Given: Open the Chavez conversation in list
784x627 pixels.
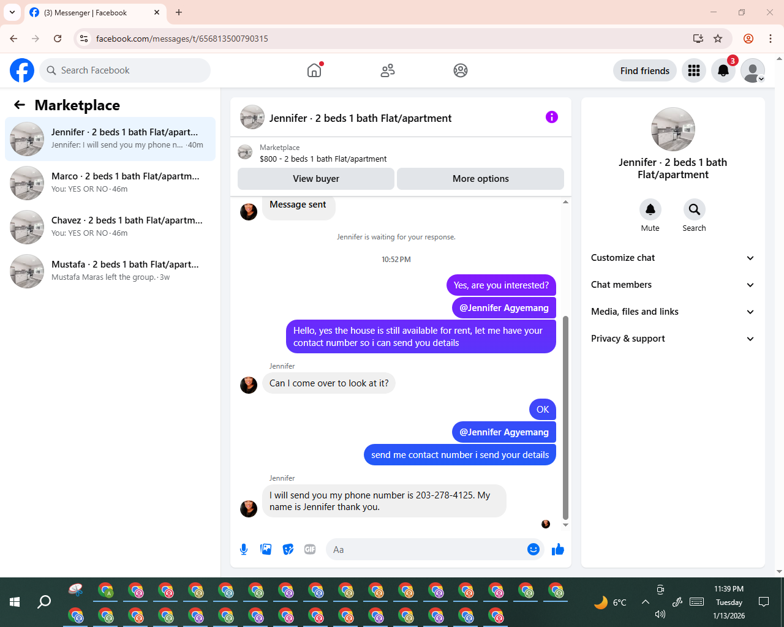Looking at the screenshot, I should tap(110, 227).
